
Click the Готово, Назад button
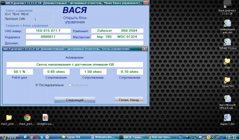coord(129,100)
